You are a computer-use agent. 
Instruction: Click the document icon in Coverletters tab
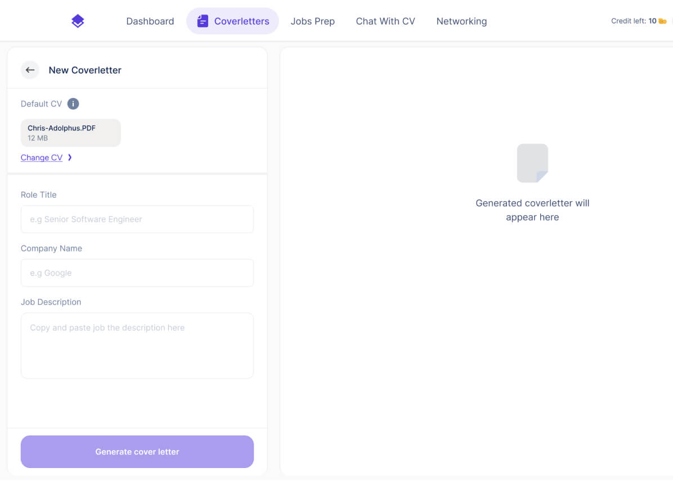[x=203, y=21]
